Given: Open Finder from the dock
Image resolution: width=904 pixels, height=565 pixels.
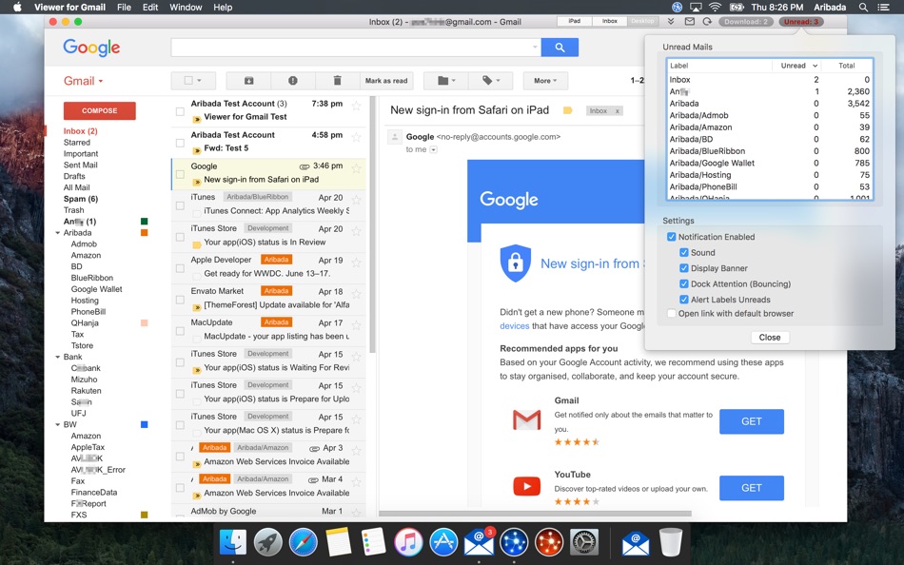Looking at the screenshot, I should [233, 542].
